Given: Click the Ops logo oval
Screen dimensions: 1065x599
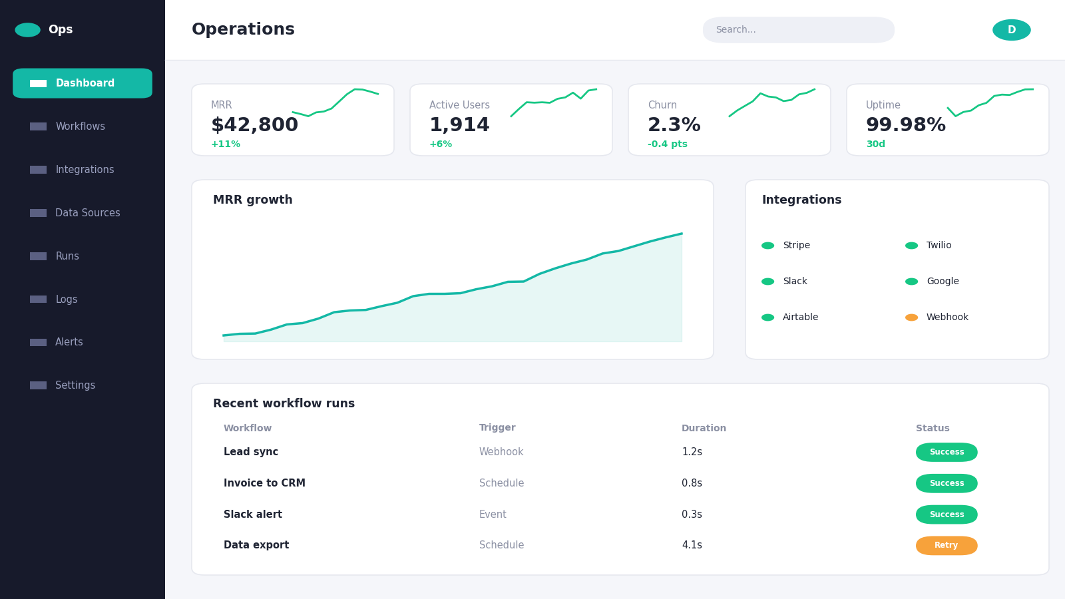Looking at the screenshot, I should click(27, 30).
